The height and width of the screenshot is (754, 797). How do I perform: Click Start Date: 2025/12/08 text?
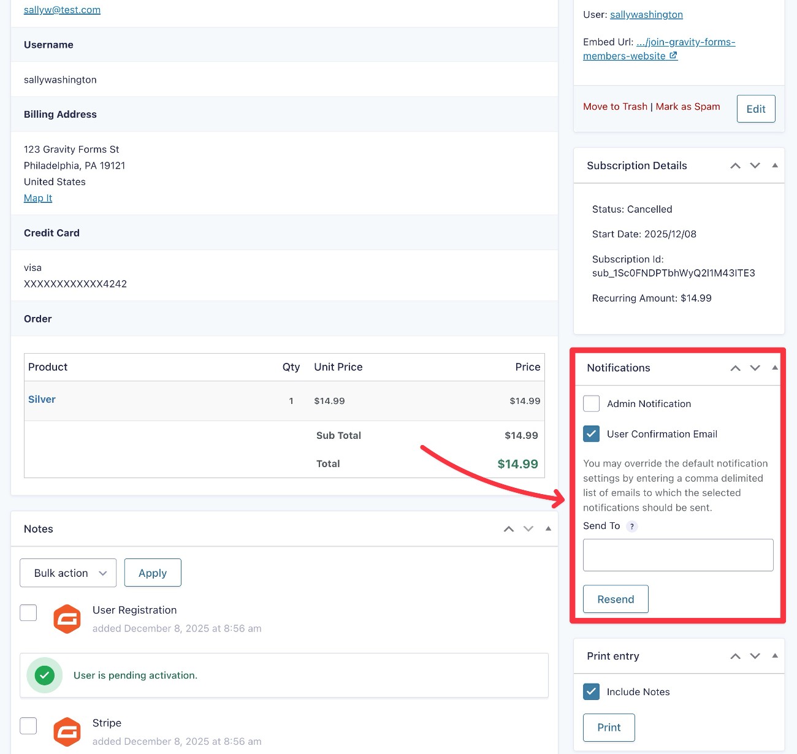click(x=644, y=234)
